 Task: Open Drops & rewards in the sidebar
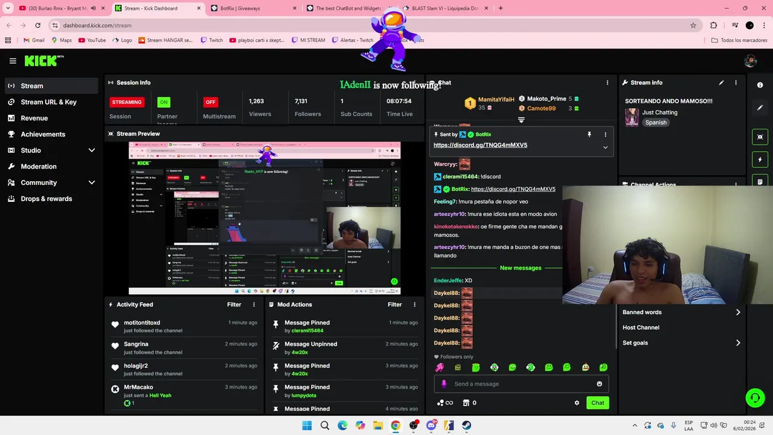coord(51,199)
